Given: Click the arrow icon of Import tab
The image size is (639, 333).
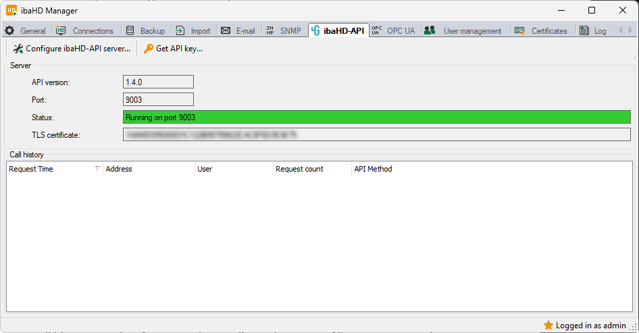Looking at the screenshot, I should tap(180, 30).
